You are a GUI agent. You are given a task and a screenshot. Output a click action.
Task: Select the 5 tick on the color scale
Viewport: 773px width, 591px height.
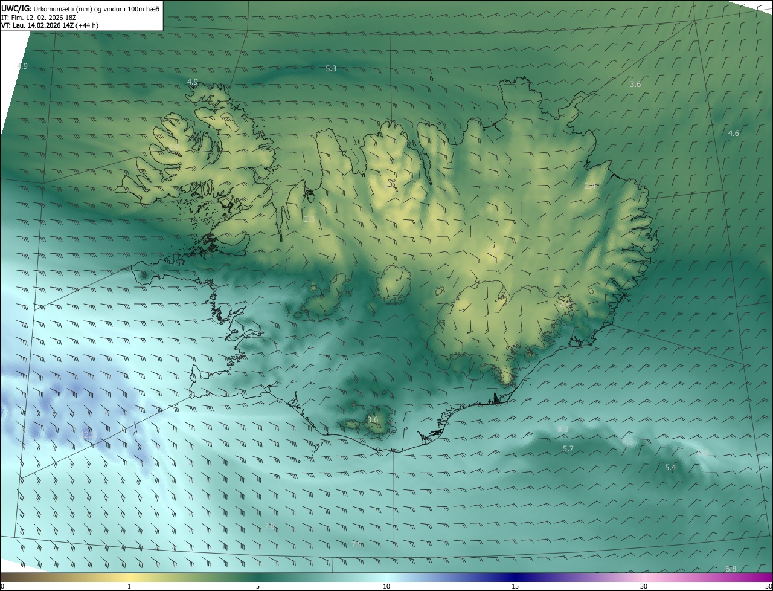coord(258,586)
